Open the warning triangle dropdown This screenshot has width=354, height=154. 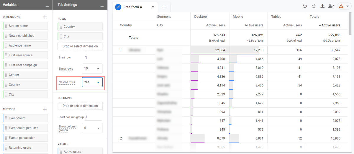(344, 6)
